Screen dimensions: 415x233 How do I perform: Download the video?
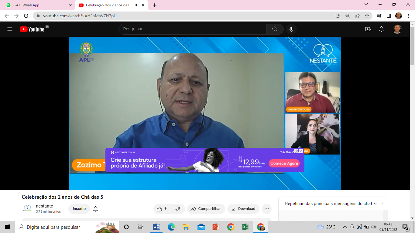pos(243,209)
